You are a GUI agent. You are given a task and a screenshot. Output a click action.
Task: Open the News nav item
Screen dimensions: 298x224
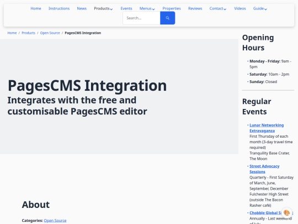pos(82,8)
